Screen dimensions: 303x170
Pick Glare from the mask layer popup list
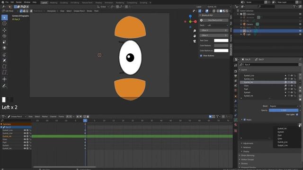coord(280,138)
